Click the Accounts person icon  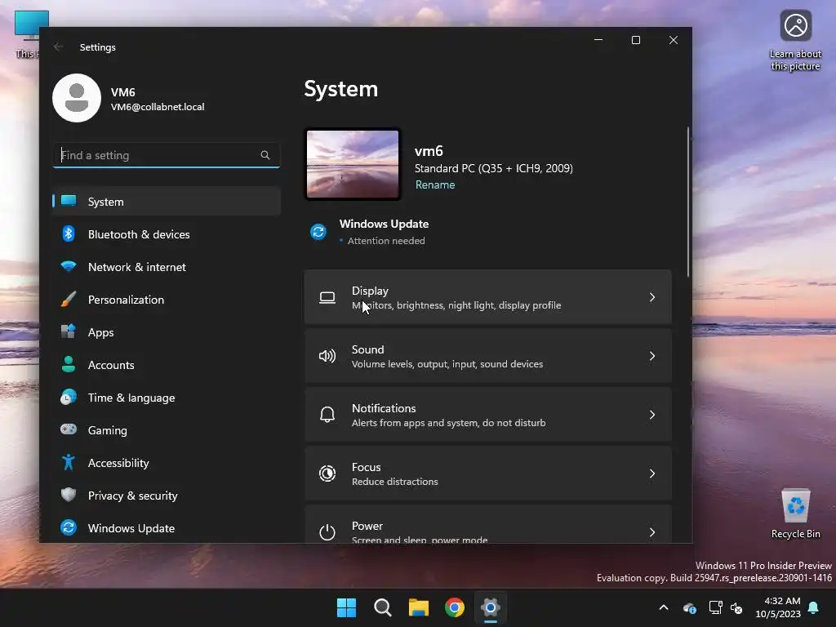tap(69, 364)
